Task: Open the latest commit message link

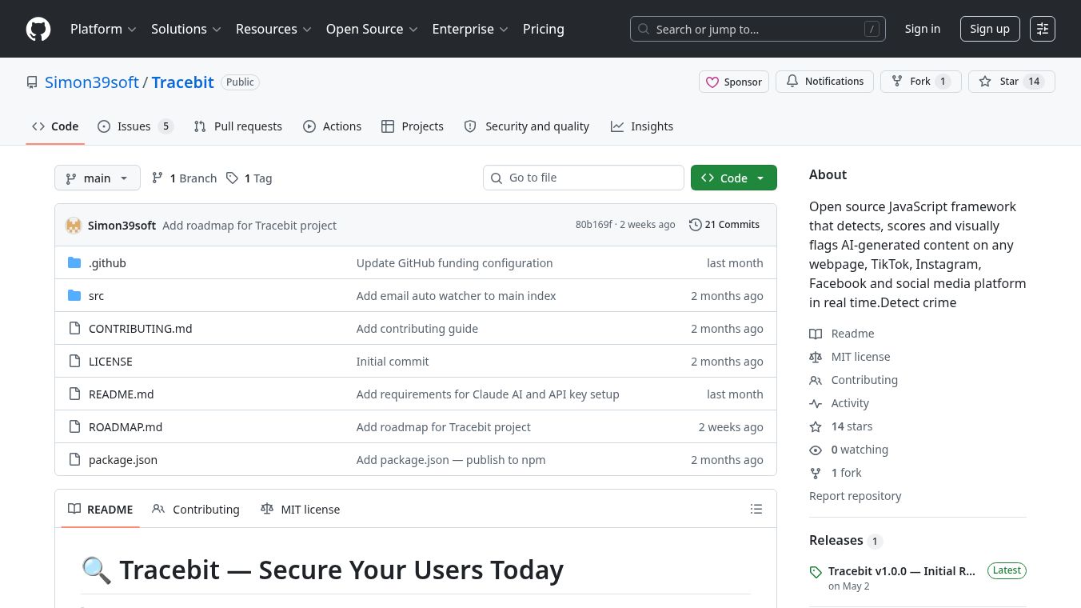Action: click(249, 226)
